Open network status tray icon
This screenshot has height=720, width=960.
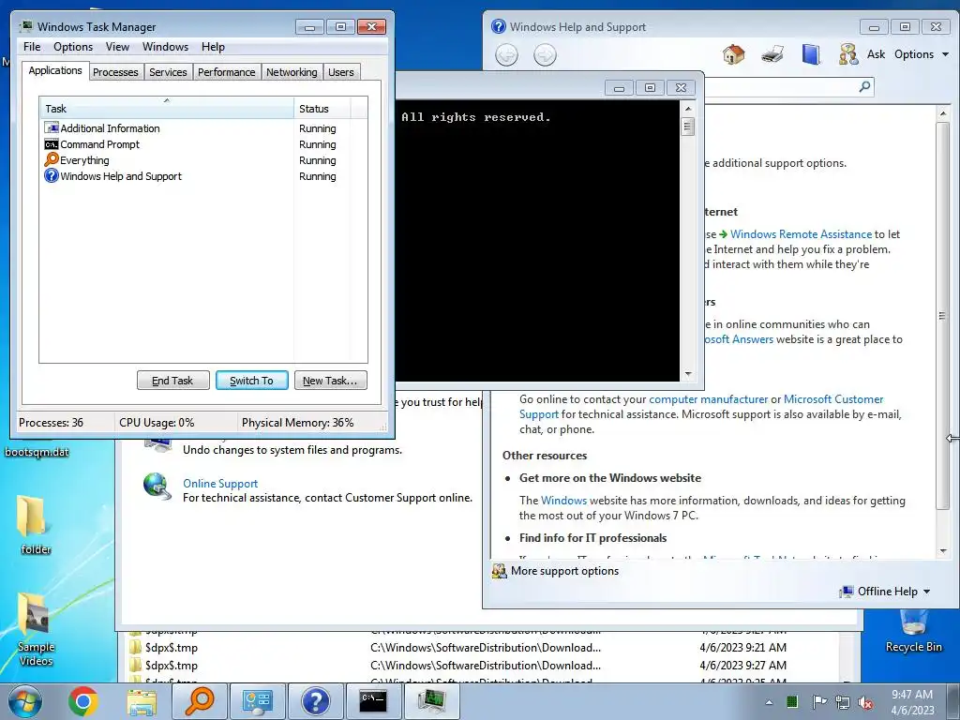point(843,702)
